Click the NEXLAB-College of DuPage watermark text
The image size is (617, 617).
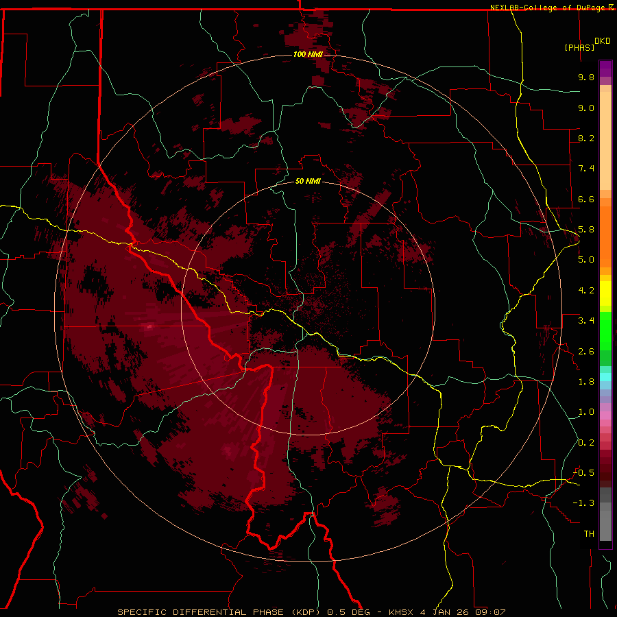pos(548,8)
